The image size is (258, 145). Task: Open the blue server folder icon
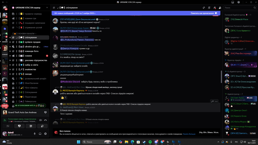pos(5,29)
